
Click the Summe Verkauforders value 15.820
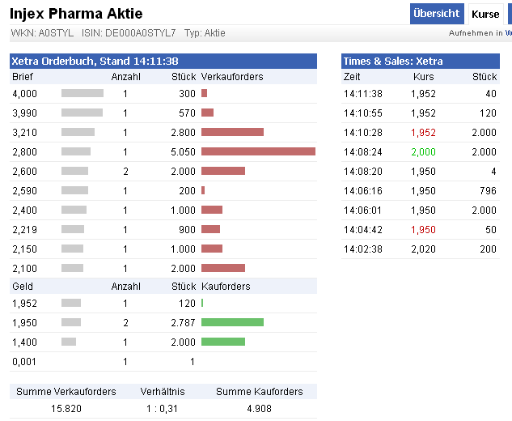(x=66, y=409)
